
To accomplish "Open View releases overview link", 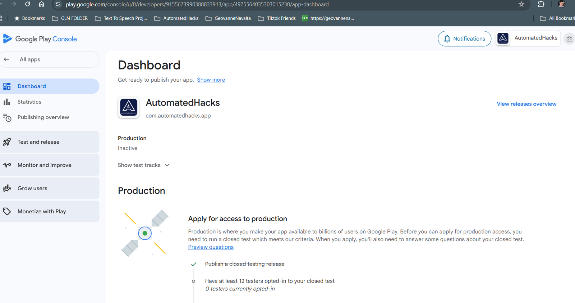I will pyautogui.click(x=526, y=104).
